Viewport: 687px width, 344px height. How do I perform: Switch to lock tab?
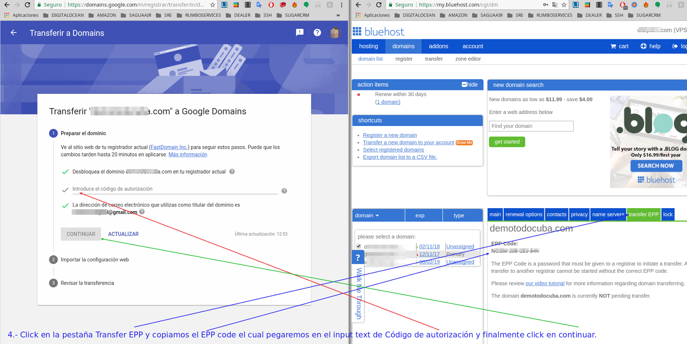pyautogui.click(x=668, y=215)
